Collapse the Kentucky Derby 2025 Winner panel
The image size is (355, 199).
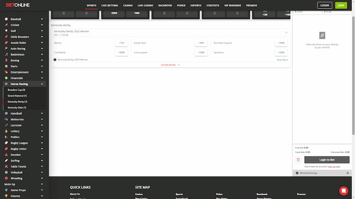(286, 33)
